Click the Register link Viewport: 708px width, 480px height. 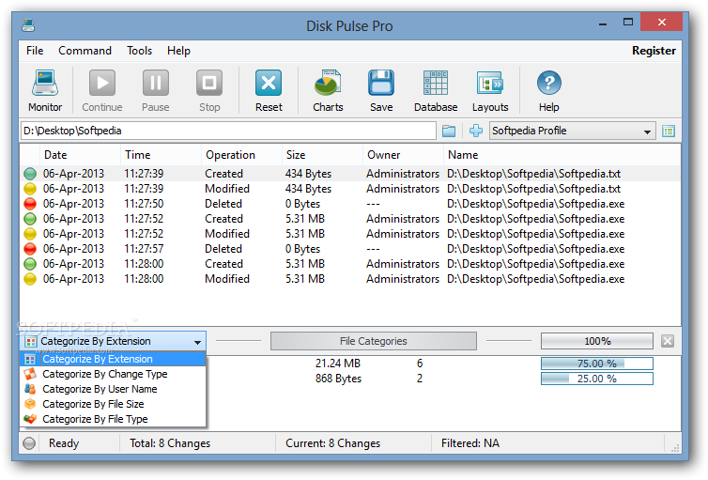click(x=654, y=51)
